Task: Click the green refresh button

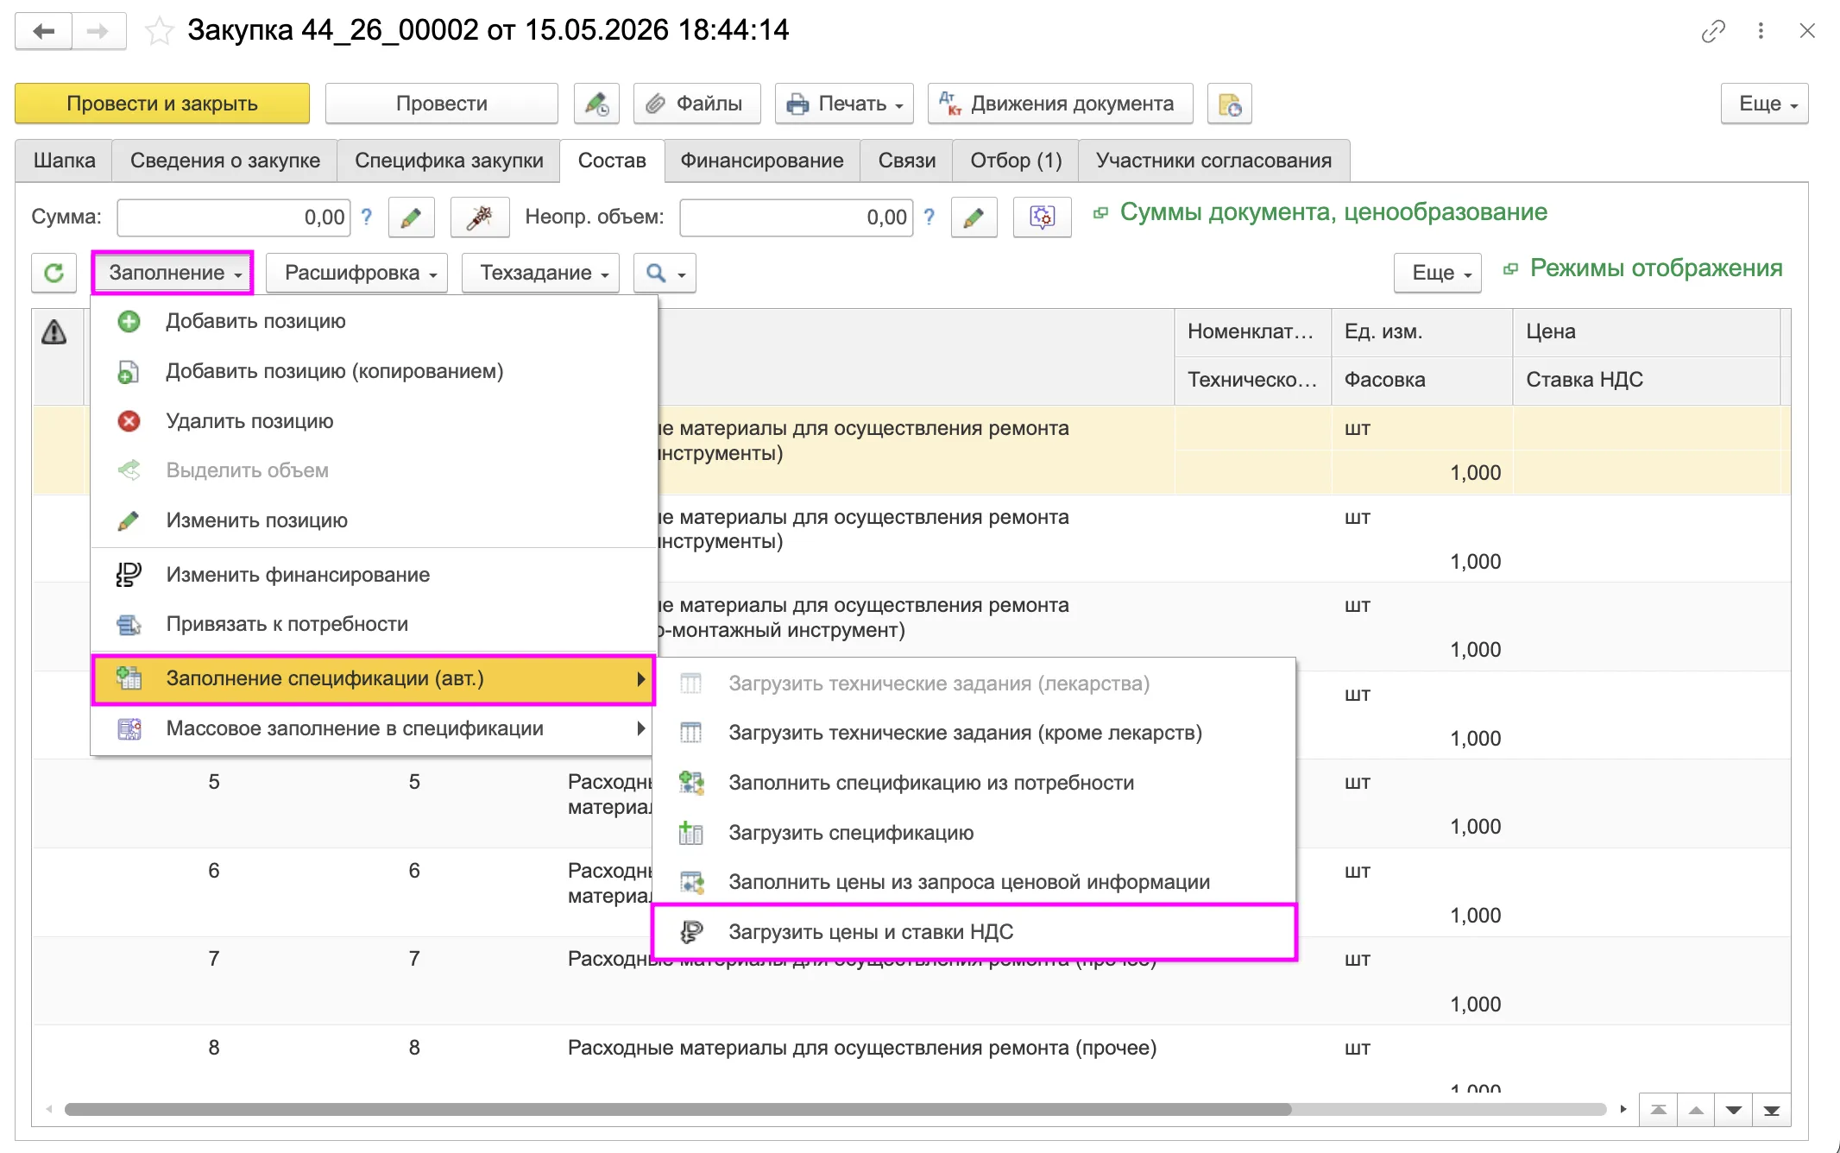Action: pyautogui.click(x=54, y=273)
